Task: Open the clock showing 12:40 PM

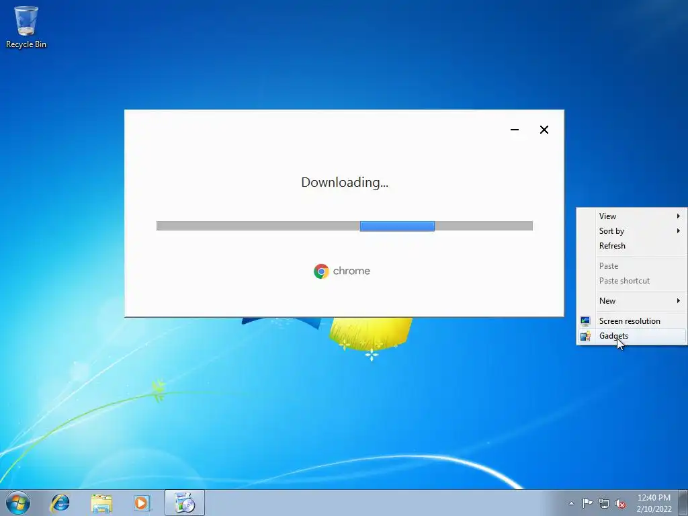Action: (x=654, y=503)
